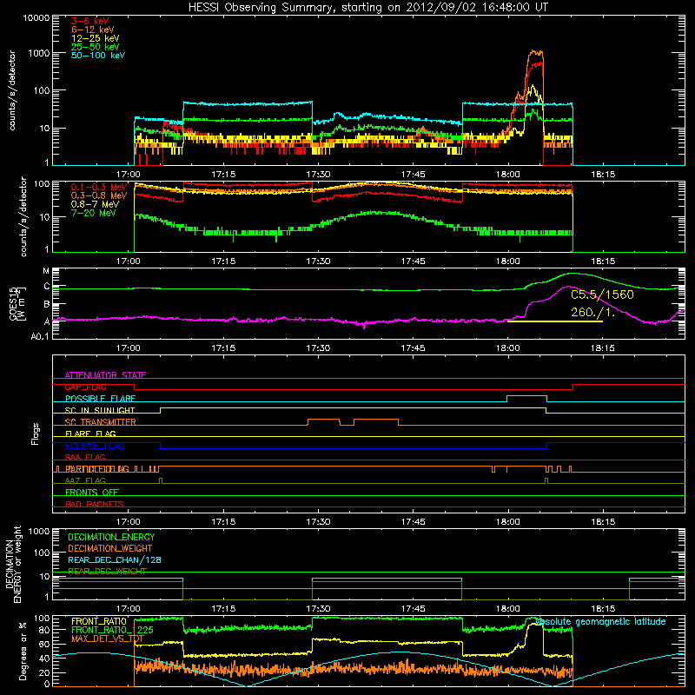Click the 17:45 label under the decimation panel
Image resolution: width=695 pixels, height=695 pixels.
click(414, 609)
